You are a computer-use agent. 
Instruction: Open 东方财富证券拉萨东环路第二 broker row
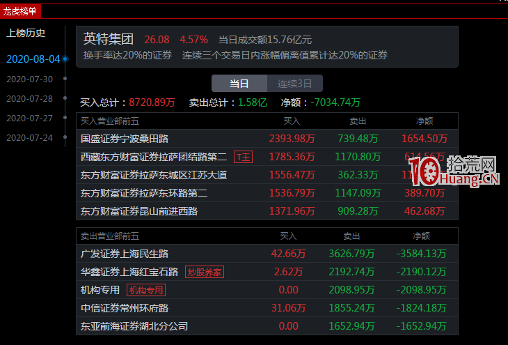pos(267,193)
